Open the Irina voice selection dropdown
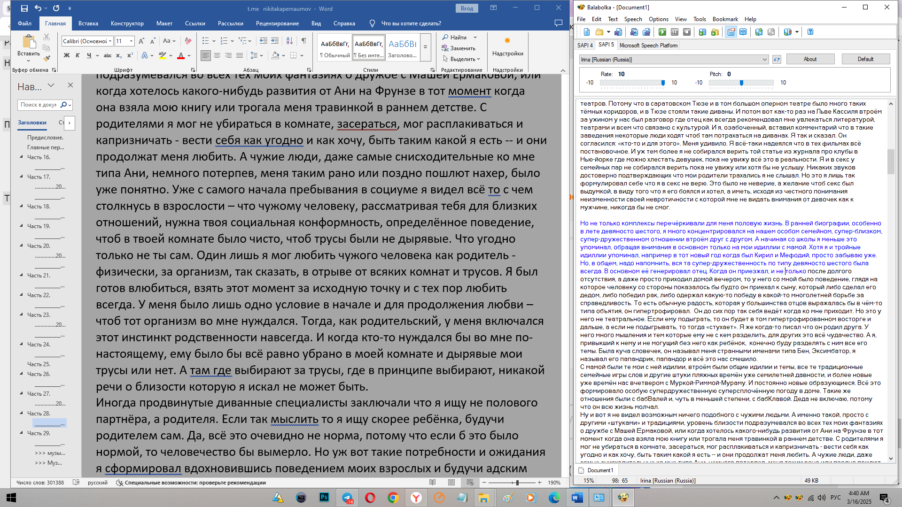Viewport: 902px width, 507px height. click(764, 59)
